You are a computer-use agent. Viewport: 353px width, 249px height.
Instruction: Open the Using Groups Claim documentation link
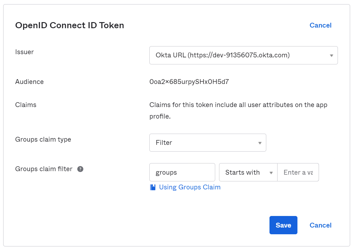coord(190,187)
